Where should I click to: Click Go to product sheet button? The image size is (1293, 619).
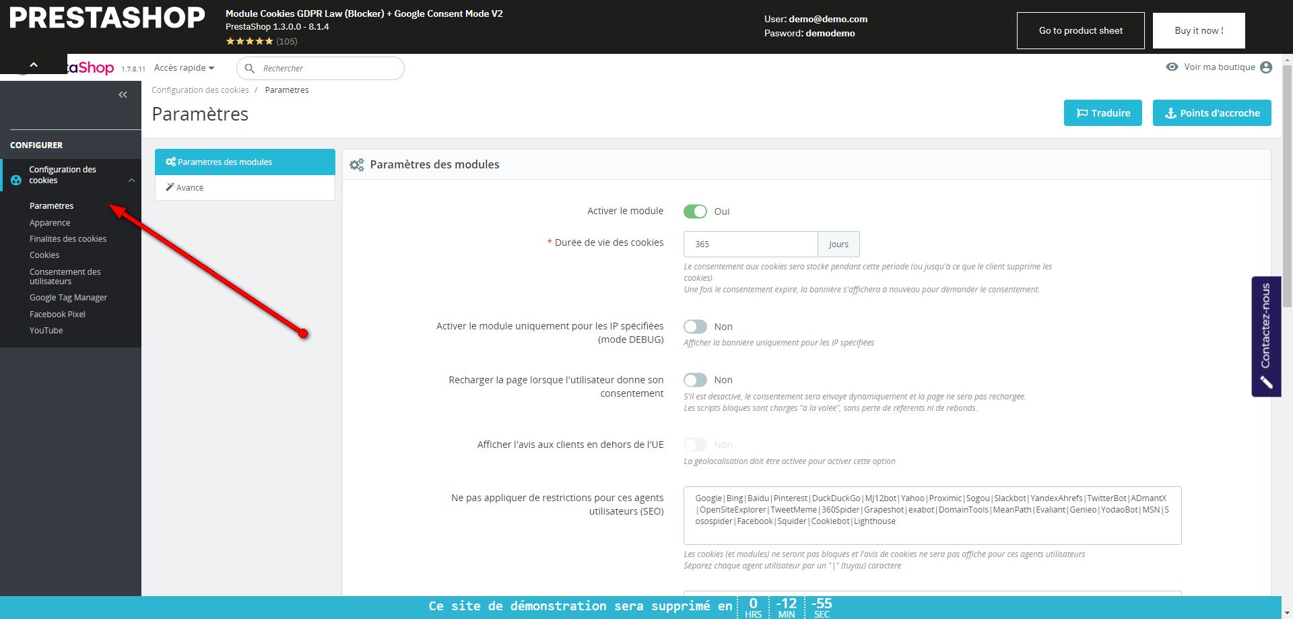(1081, 30)
